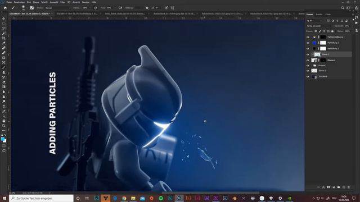The width and height of the screenshot is (360, 202).
Task: Delete layer with the trash icon
Action: coord(349,187)
